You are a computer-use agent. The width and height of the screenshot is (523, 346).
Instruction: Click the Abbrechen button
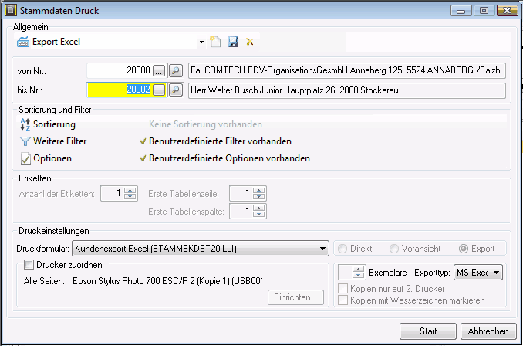pos(488,331)
